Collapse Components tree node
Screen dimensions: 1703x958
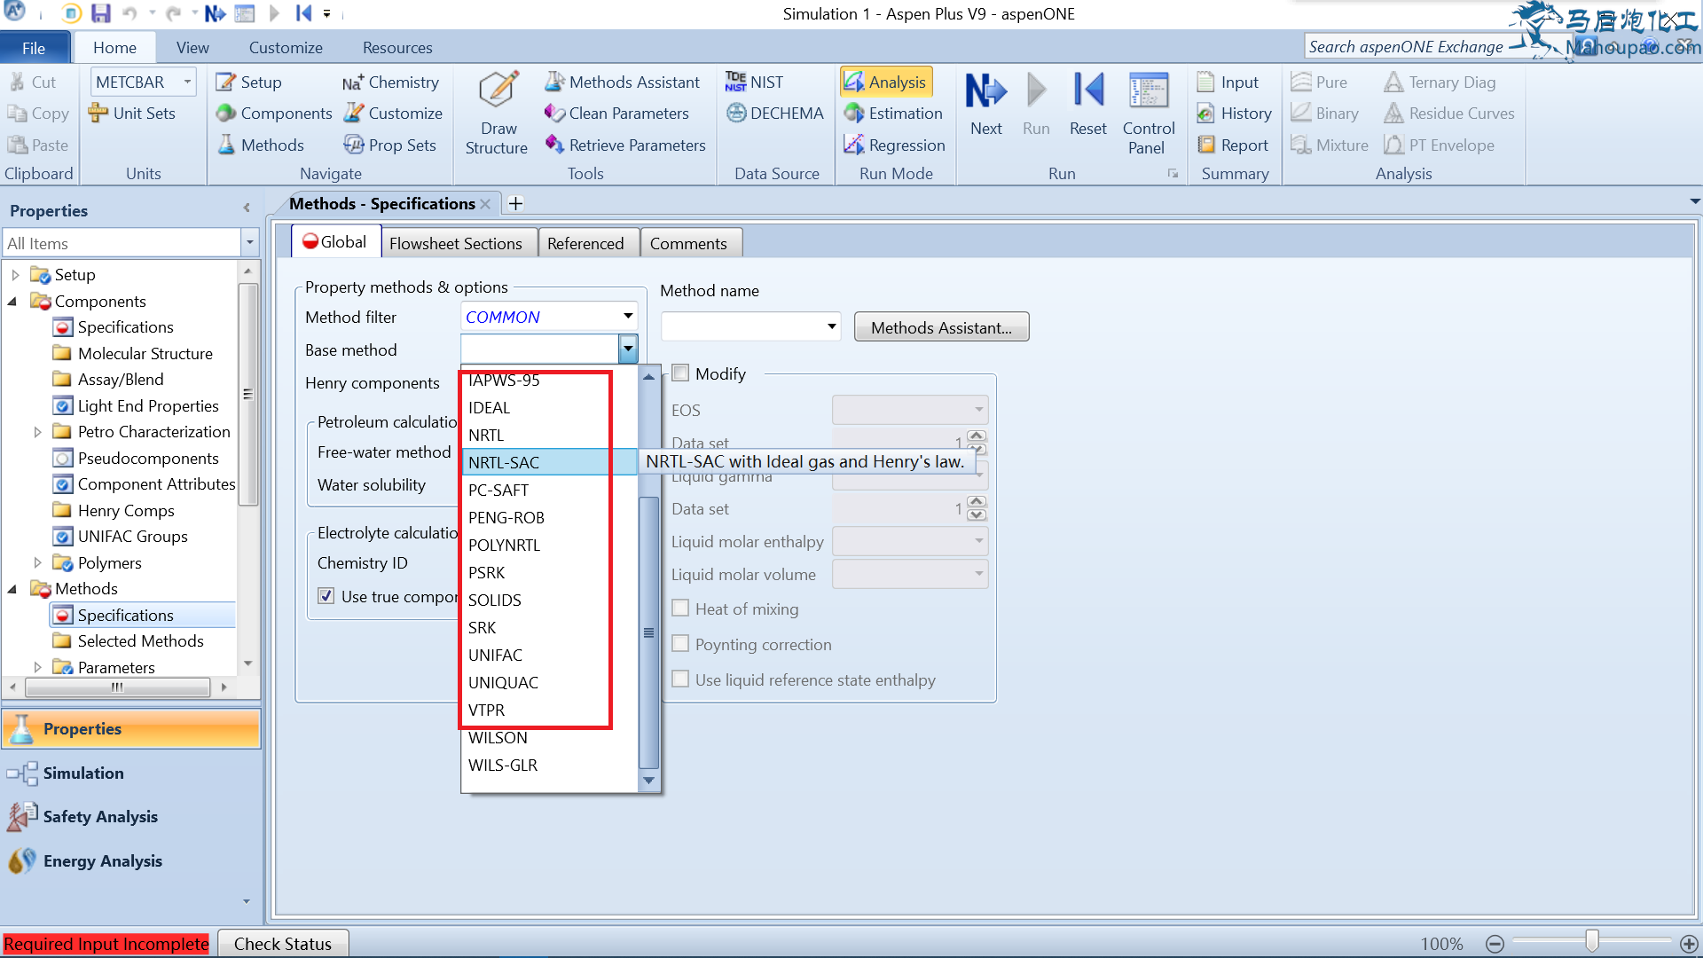click(12, 302)
